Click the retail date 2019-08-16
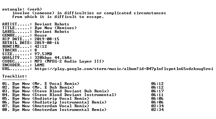 [x=47, y=43]
